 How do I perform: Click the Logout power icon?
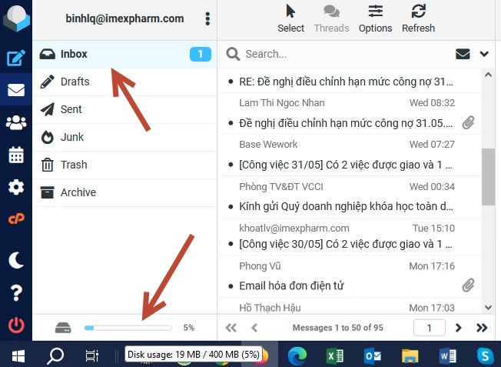point(16,325)
